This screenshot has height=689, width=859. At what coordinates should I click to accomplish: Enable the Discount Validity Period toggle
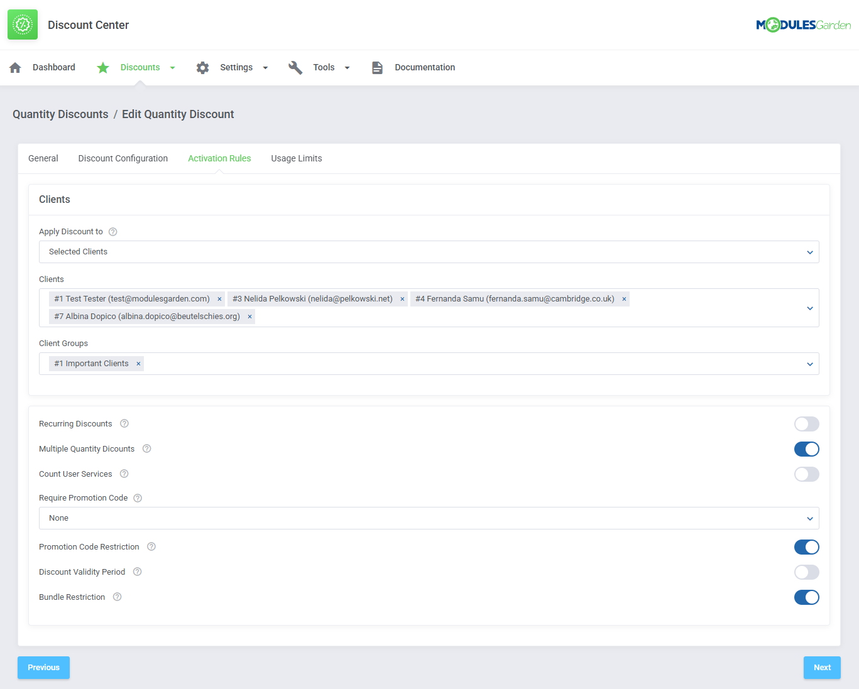coord(806,572)
